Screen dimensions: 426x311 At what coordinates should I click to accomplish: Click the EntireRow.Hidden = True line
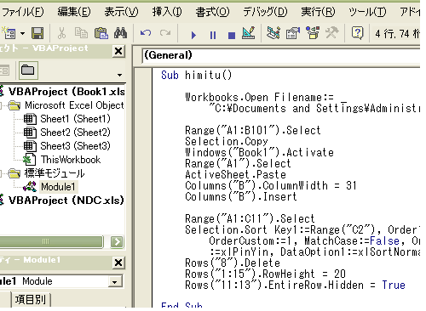(x=295, y=286)
